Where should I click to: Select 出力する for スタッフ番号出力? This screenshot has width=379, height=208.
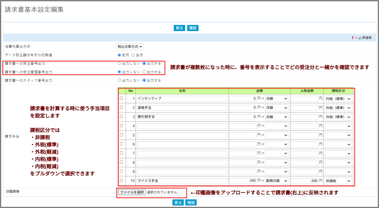(x=144, y=80)
